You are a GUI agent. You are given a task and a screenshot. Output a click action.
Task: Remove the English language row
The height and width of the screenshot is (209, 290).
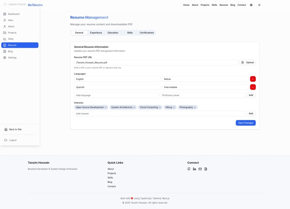click(253, 79)
